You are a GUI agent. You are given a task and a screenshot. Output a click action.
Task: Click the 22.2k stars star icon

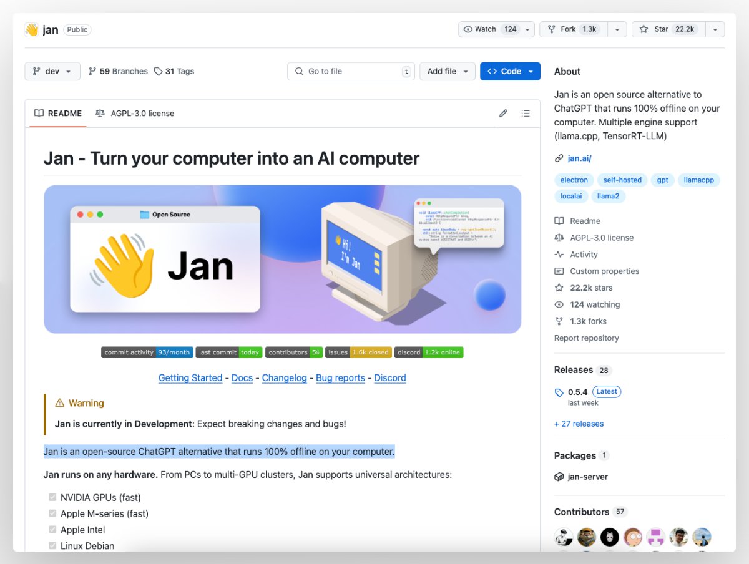tap(559, 288)
